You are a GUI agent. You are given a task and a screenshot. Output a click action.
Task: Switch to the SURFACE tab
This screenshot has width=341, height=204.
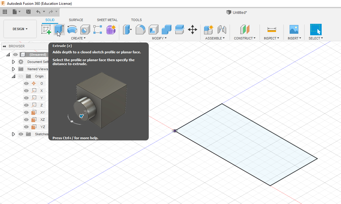pyautogui.click(x=76, y=20)
